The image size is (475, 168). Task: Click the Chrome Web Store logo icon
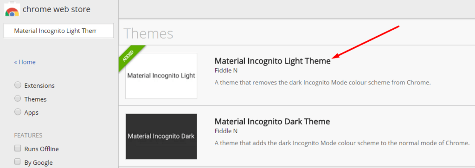pyautogui.click(x=12, y=9)
